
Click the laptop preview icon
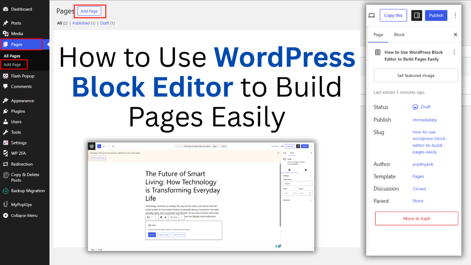[x=372, y=15]
